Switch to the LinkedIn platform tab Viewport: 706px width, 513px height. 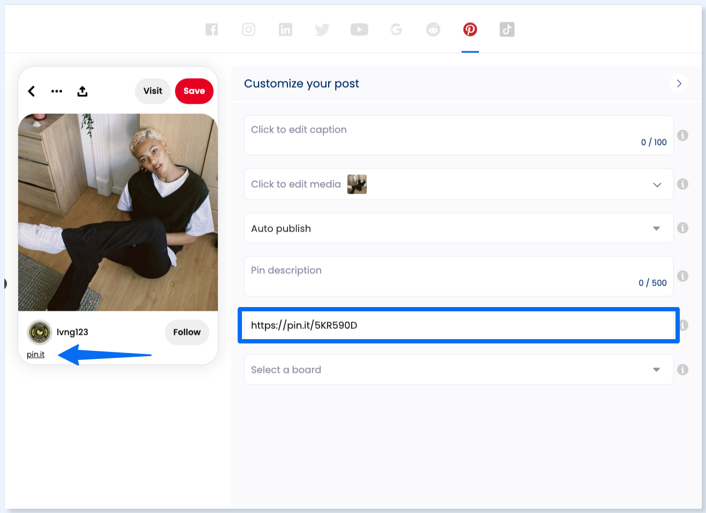pos(286,29)
